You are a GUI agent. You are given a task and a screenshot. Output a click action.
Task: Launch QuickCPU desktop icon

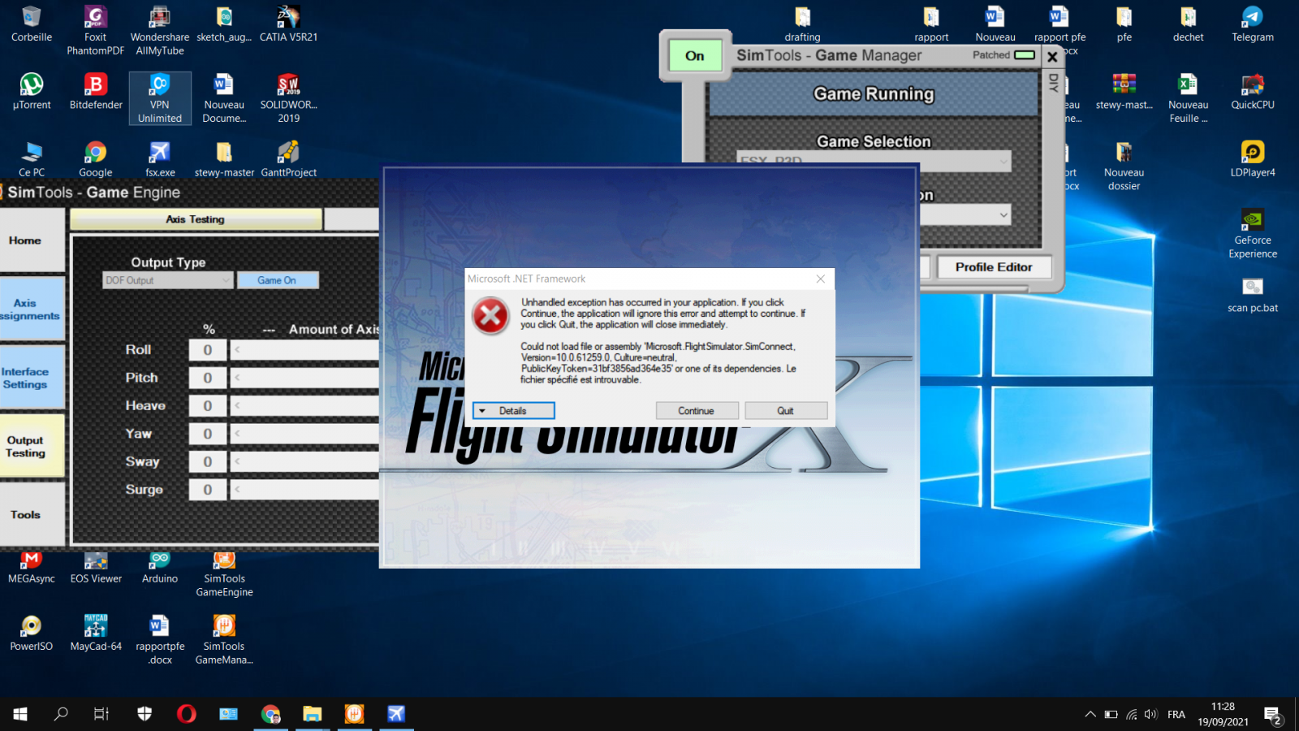(1253, 92)
